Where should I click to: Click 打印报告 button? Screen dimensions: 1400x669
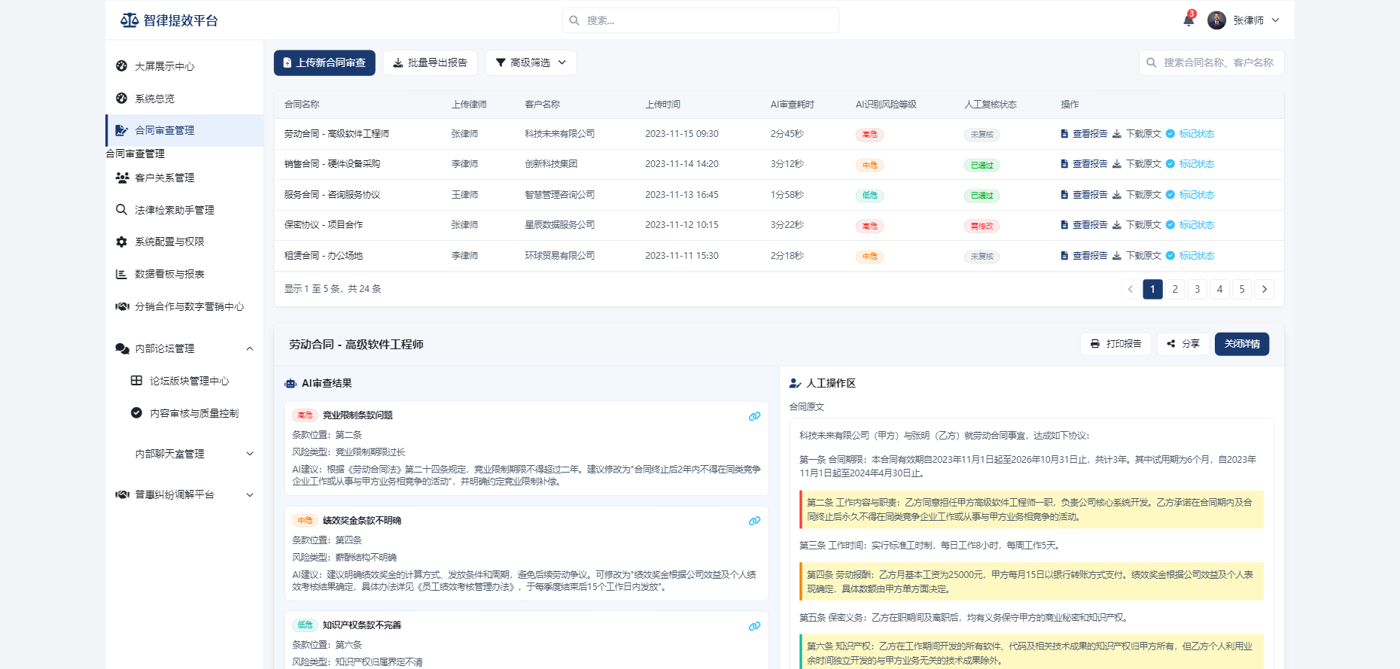[1115, 344]
